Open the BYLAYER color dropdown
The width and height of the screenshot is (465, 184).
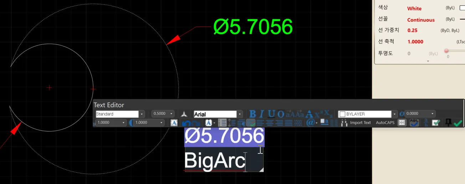tap(394, 114)
